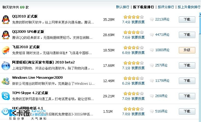This screenshot has width=201, height=122.
Task: Download QQ2010 正式版
Action: (x=187, y=19)
